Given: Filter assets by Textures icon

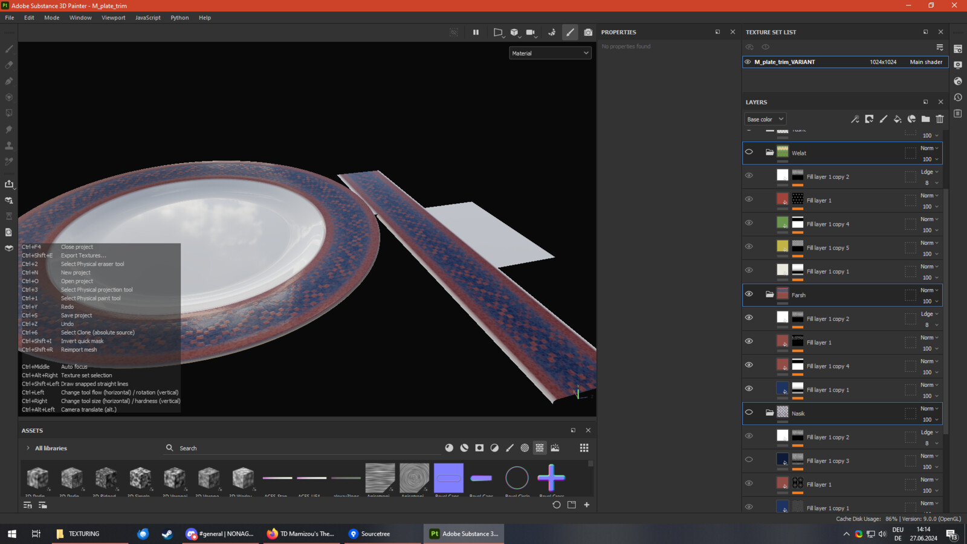Looking at the screenshot, I should tap(540, 448).
